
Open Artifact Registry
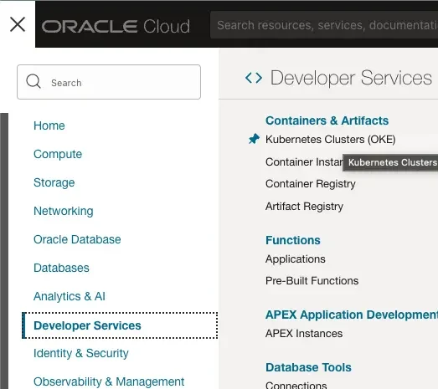click(x=305, y=207)
